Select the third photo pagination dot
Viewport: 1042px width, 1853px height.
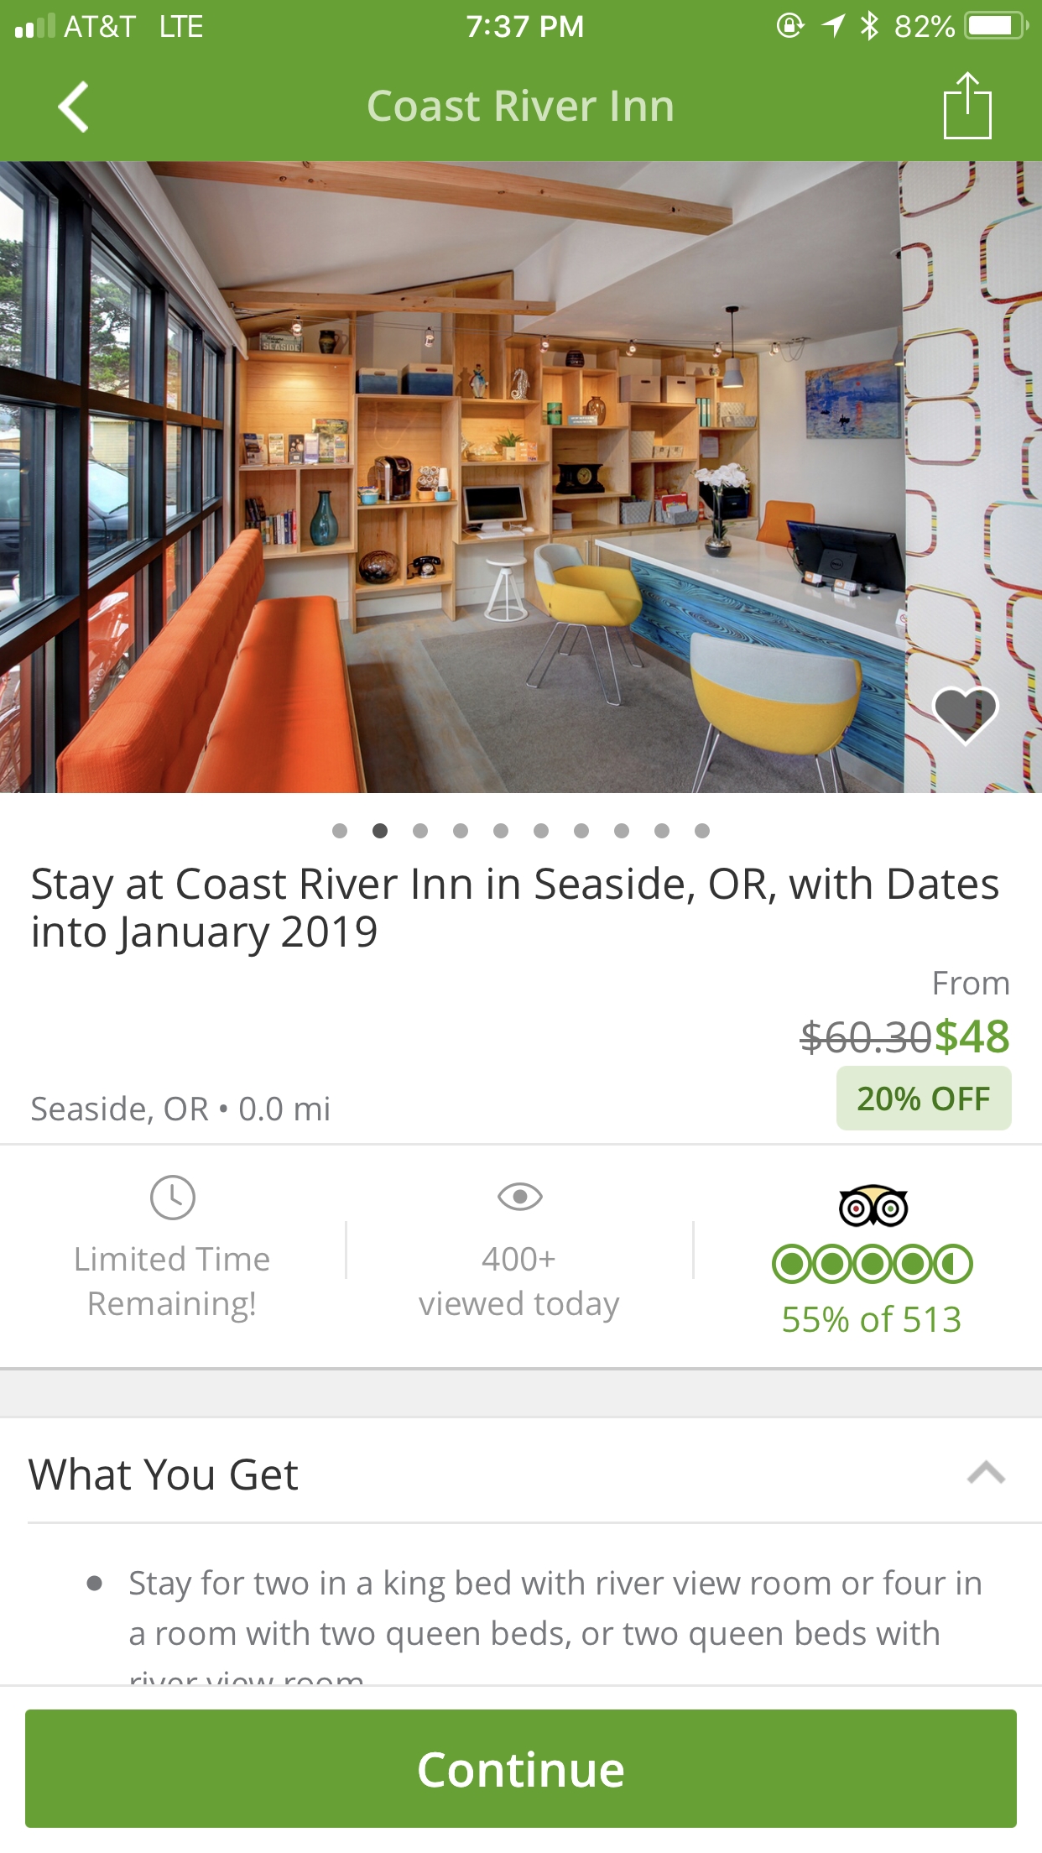click(x=420, y=831)
